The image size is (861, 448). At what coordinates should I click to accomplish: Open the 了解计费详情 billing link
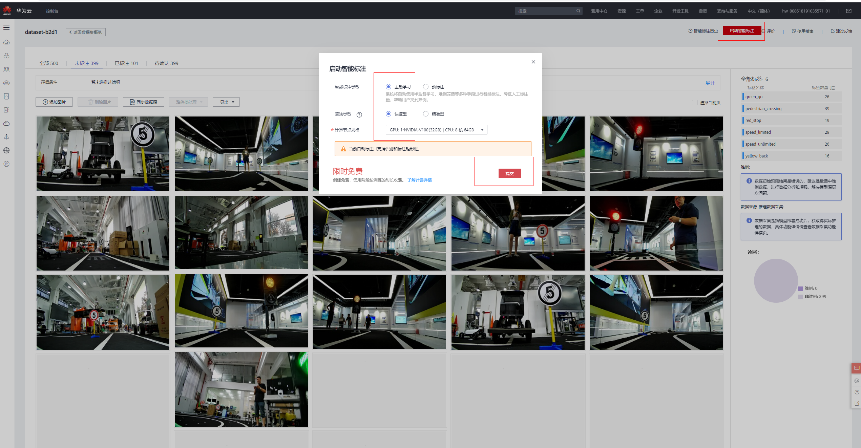(x=419, y=180)
